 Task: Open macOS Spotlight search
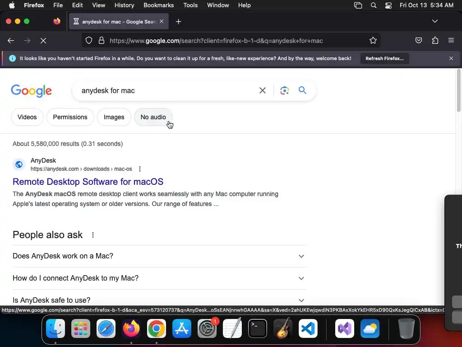[x=373, y=5]
